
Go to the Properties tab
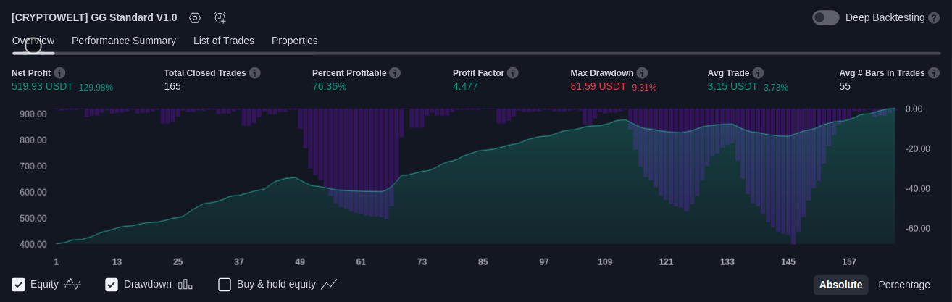[295, 41]
